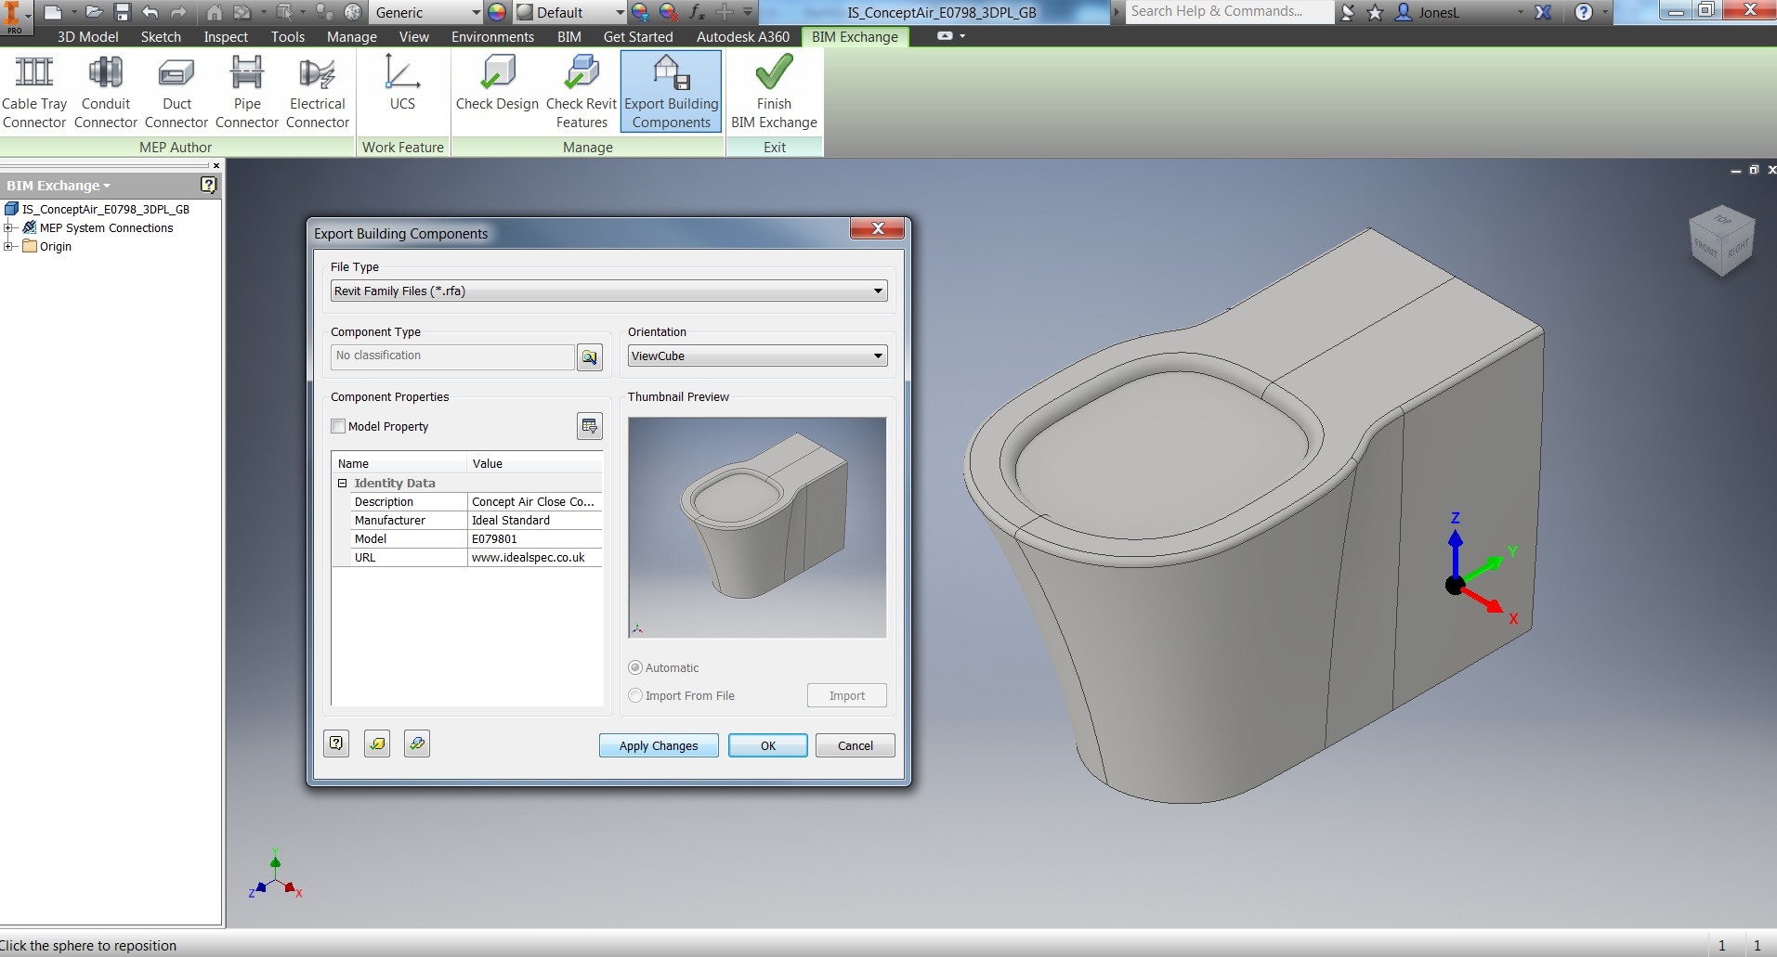Click Finish BIM Exchange checkmark
This screenshot has height=957, width=1777.
(x=774, y=72)
